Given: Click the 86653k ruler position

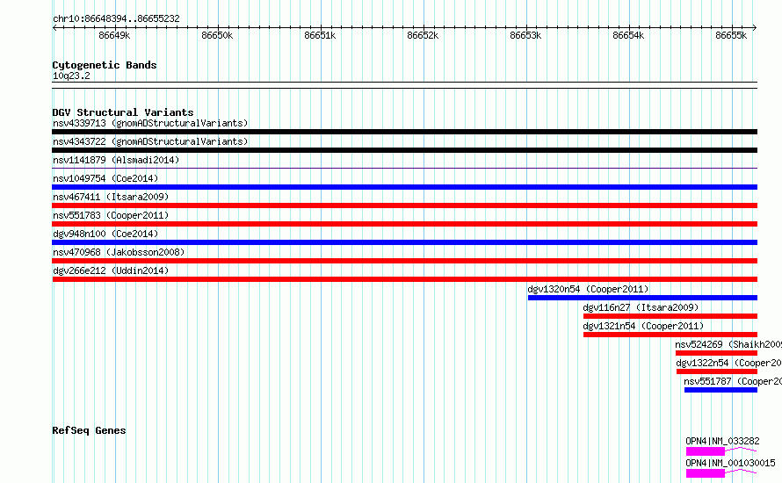Looking at the screenshot, I should pos(525,35).
